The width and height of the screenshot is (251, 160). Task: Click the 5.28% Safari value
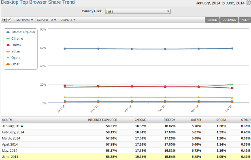point(196,157)
